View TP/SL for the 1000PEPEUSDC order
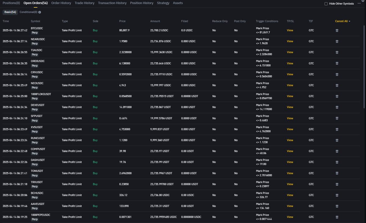The width and height of the screenshot is (366, 223). point(290,217)
